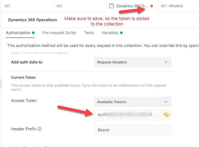199x147 pixels.
Task: Switch to the Pre-request Script tab
Action: (59, 33)
